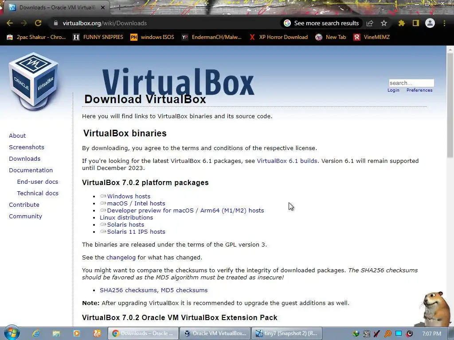
Task: Download the macOS / Intel hosts package
Action: pos(133,204)
